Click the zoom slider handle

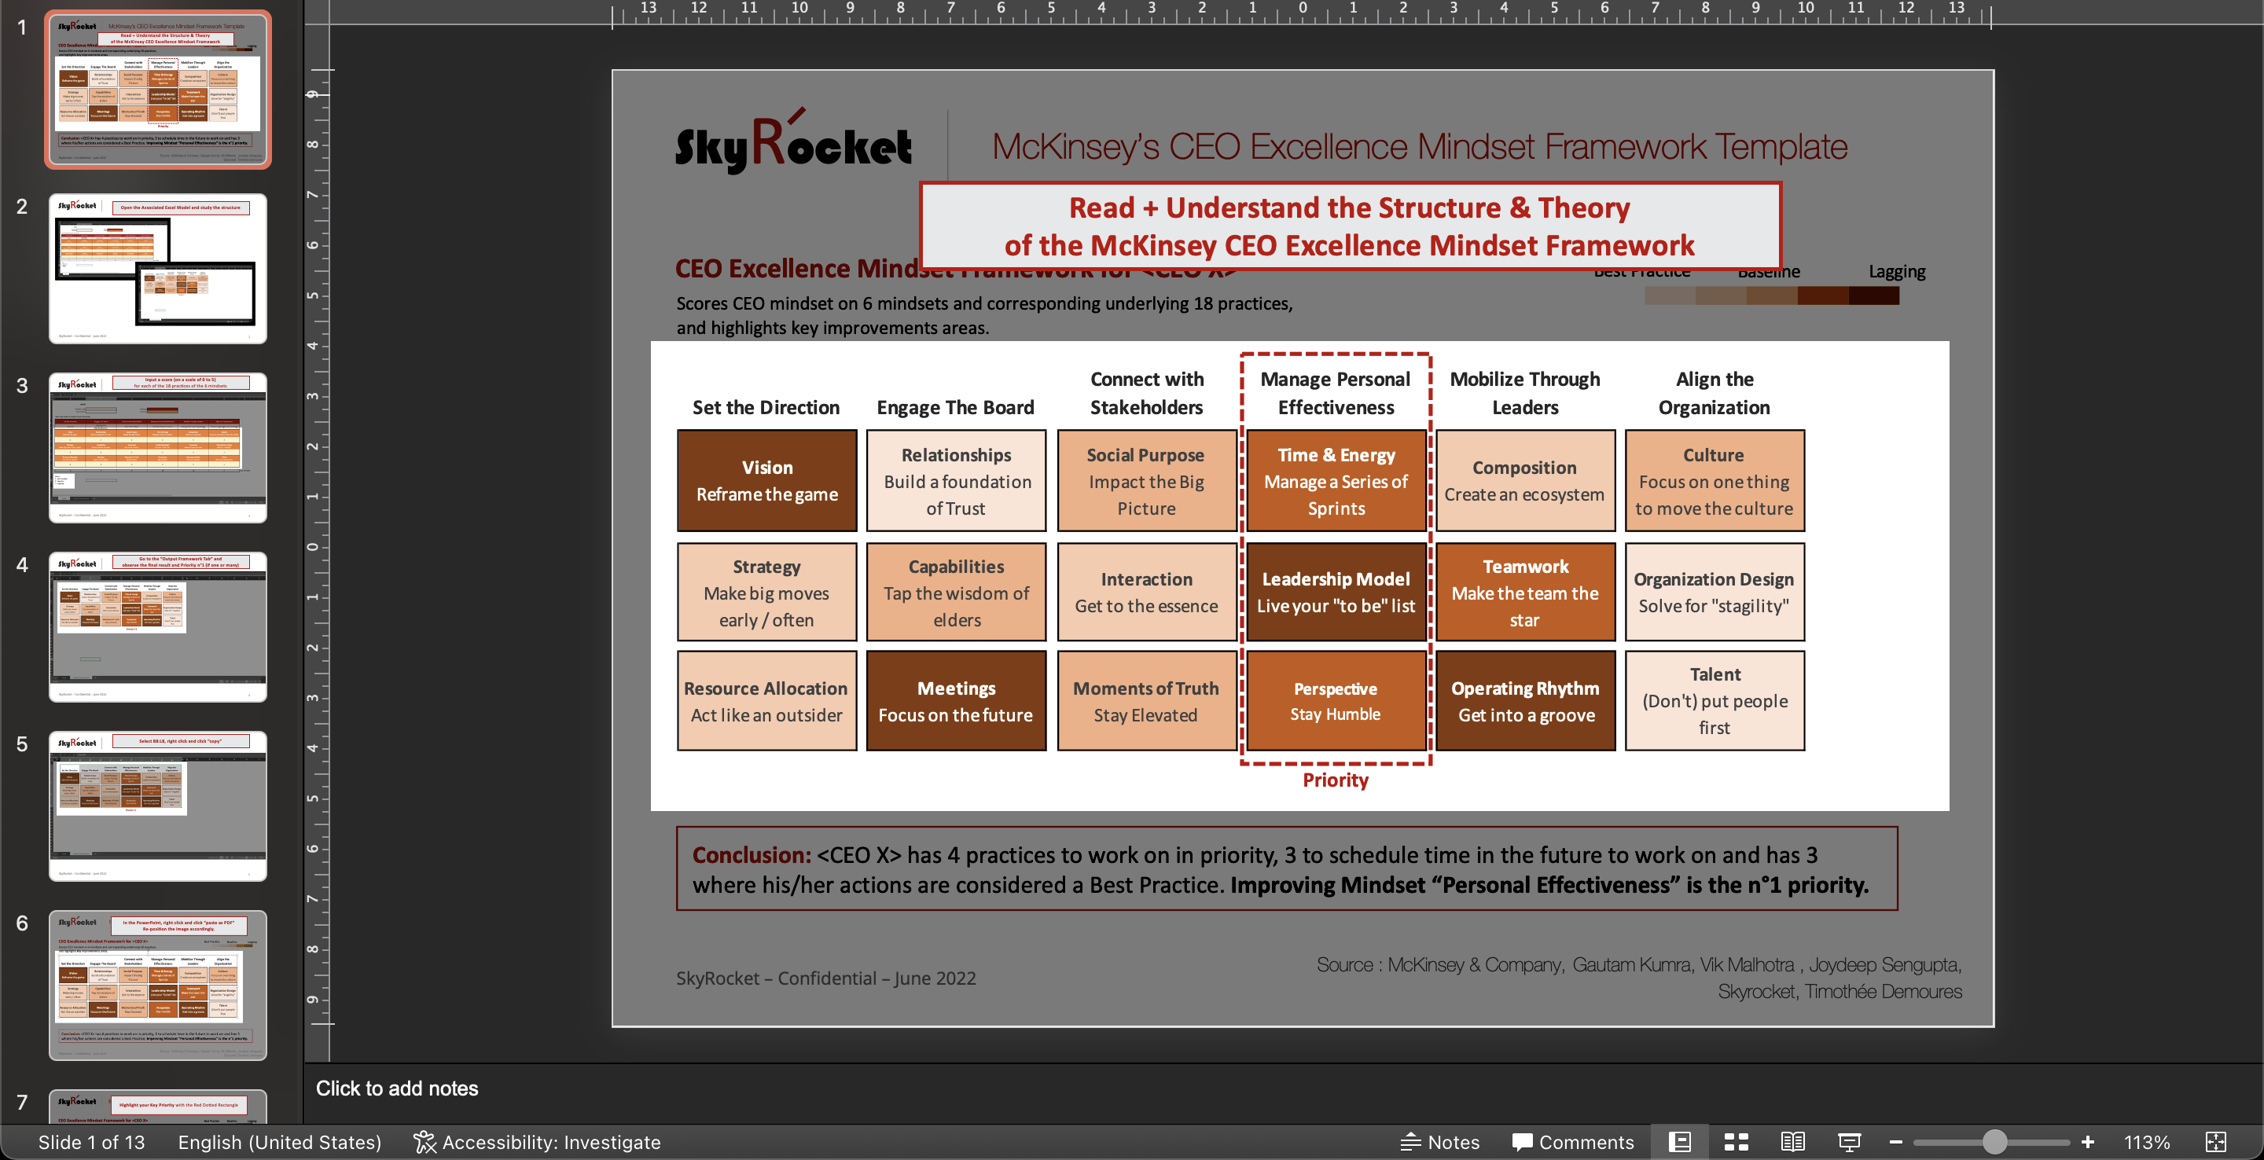click(x=1994, y=1142)
